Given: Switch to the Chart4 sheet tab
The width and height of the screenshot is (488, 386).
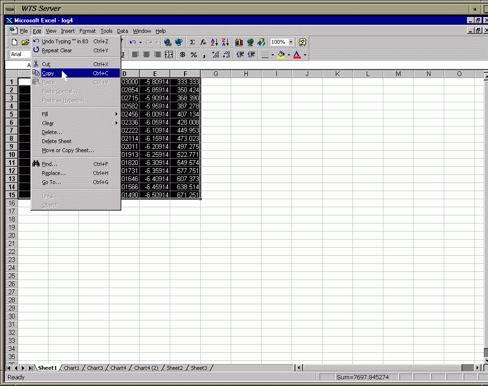Looking at the screenshot, I should (118, 368).
